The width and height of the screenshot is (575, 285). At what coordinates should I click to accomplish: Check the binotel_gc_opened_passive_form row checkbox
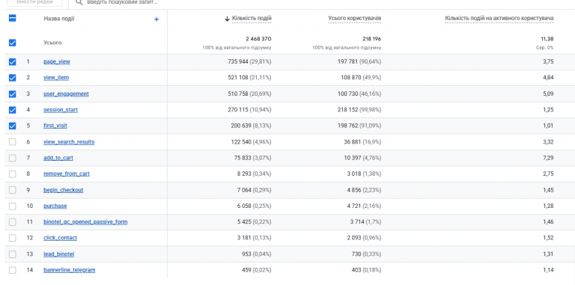pos(12,222)
